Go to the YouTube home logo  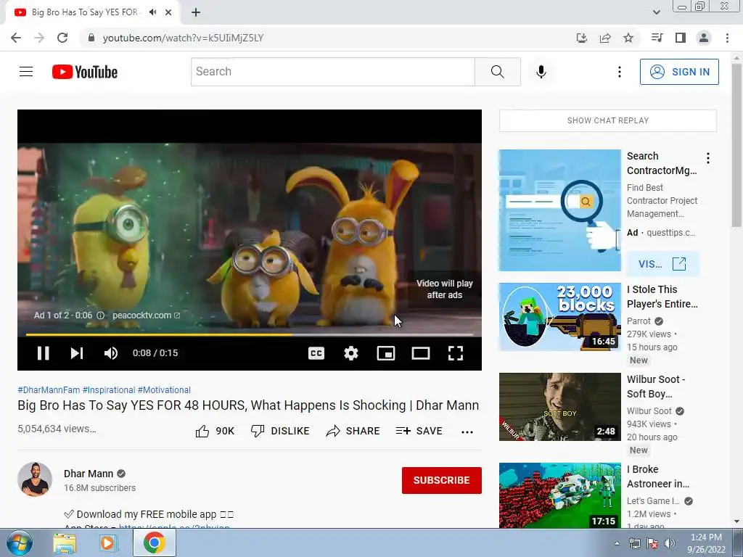coord(85,72)
